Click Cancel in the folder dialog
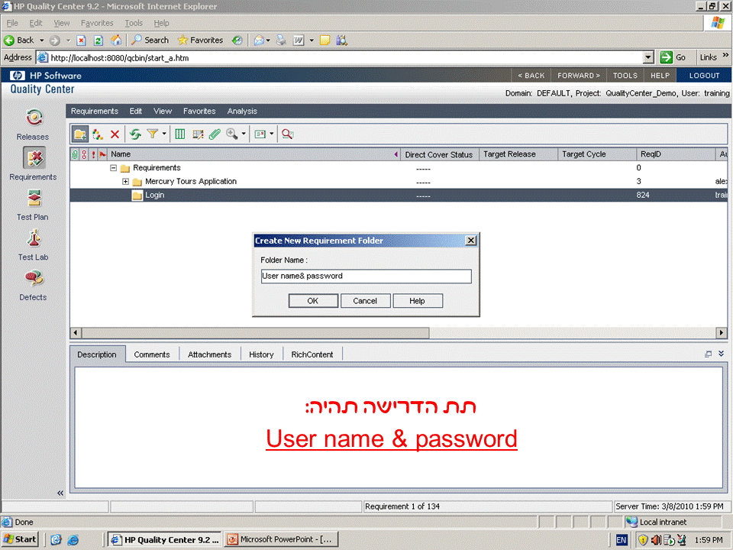This screenshot has height=550, width=733. coord(365,301)
